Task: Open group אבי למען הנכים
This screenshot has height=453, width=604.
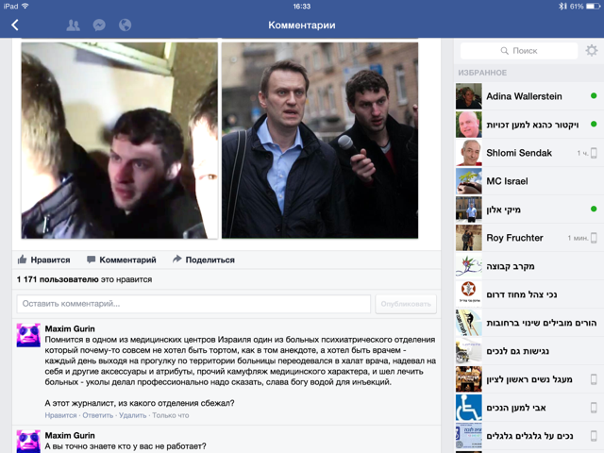Action: tap(528, 408)
